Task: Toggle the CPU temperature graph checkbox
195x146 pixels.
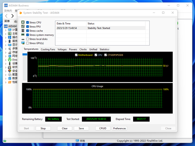Action: 96,55
